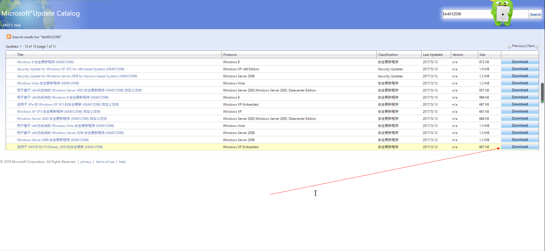Image resolution: width=545 pixels, height=251 pixels.
Task: Click the vertical scrollbar thumb
Action: pos(542,93)
